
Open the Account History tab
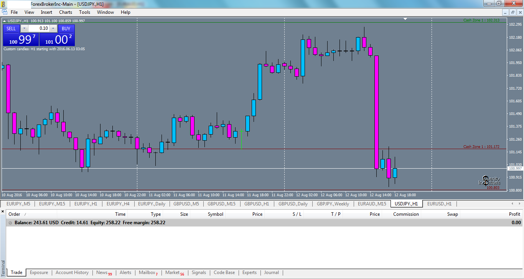pyautogui.click(x=72, y=272)
